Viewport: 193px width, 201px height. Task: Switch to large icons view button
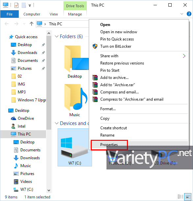point(188,197)
